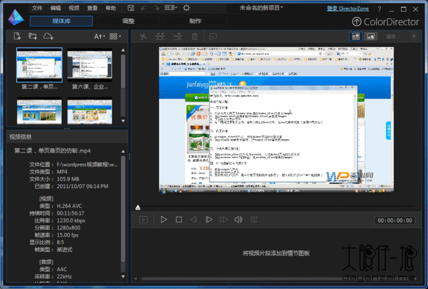Viewport: 428px width, 289px height.
Task: Expand the preview zoom 适合 dropdown
Action: (401, 37)
